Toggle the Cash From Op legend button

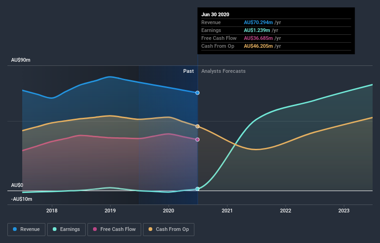(x=168, y=230)
